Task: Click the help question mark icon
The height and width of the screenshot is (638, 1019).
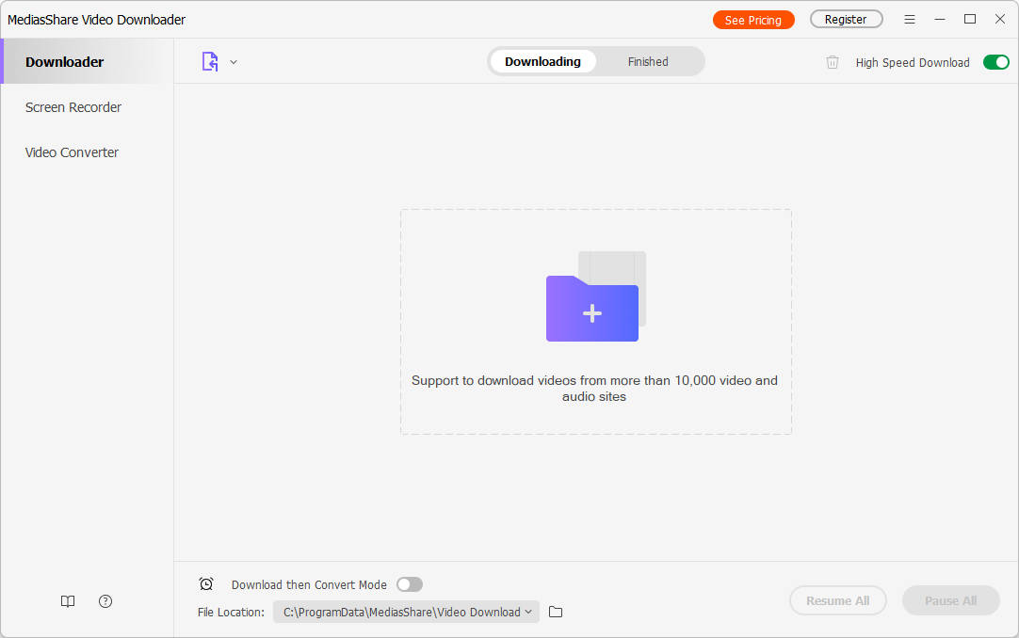Action: point(105,600)
